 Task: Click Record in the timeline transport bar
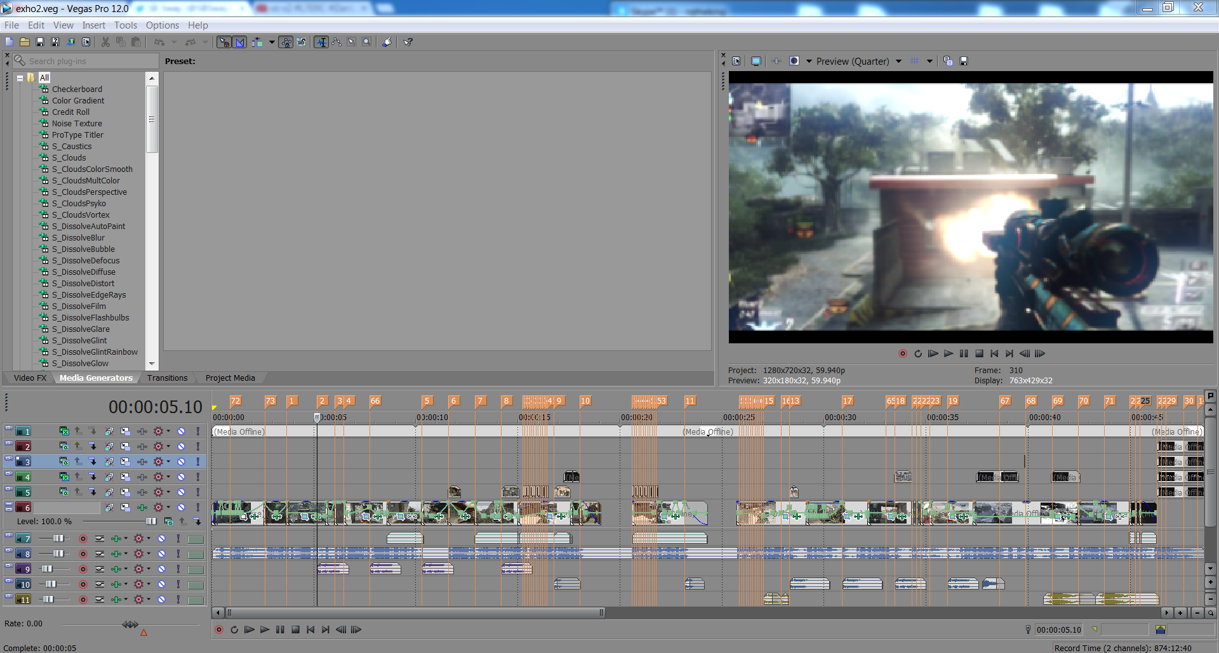[219, 630]
